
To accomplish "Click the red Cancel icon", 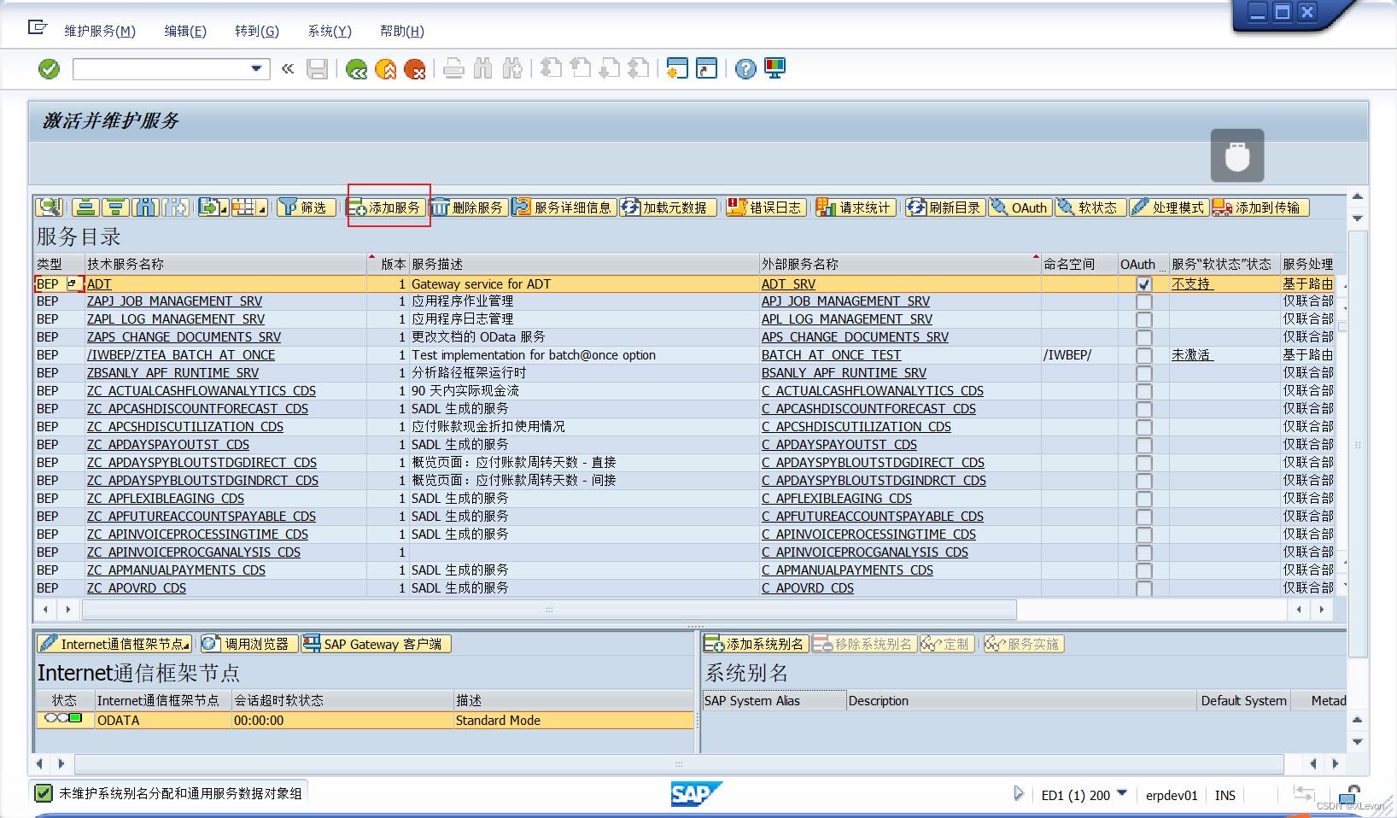I will (415, 69).
